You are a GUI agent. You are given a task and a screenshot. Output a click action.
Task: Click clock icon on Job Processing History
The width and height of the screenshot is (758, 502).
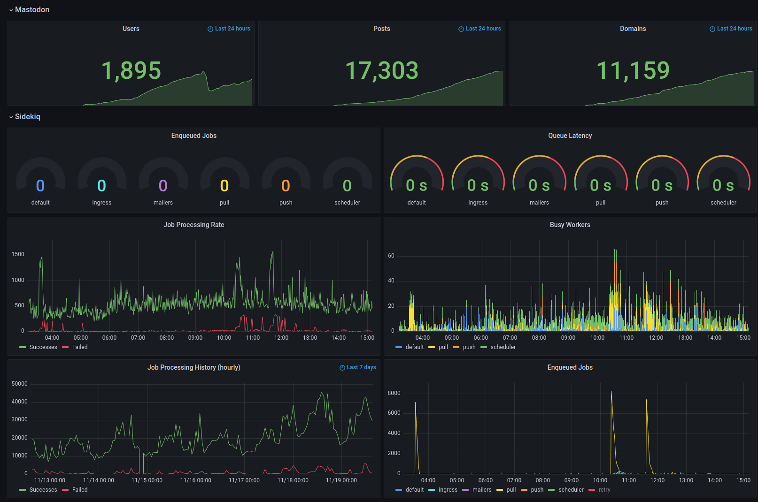(342, 368)
